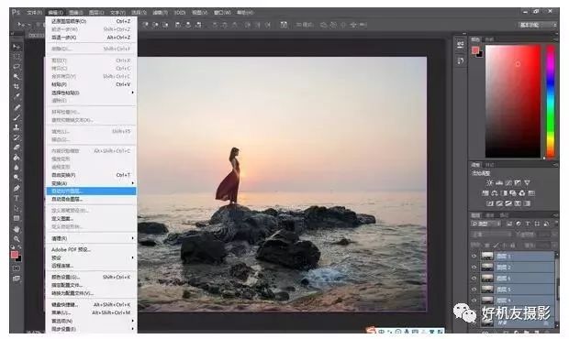
Task: Expand the 变换(A) submenu
Action: tap(91, 183)
